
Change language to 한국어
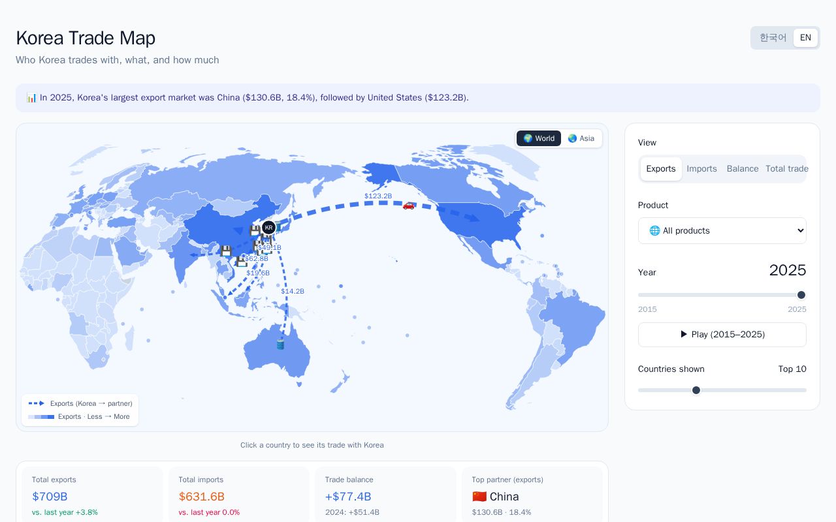pyautogui.click(x=773, y=38)
